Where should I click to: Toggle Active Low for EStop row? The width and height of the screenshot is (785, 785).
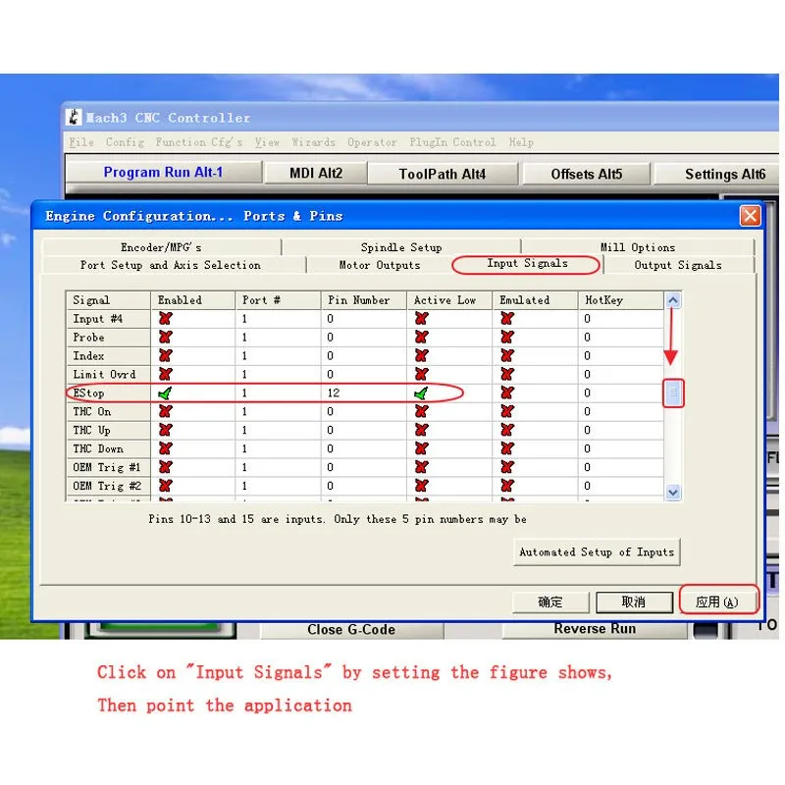point(422,393)
